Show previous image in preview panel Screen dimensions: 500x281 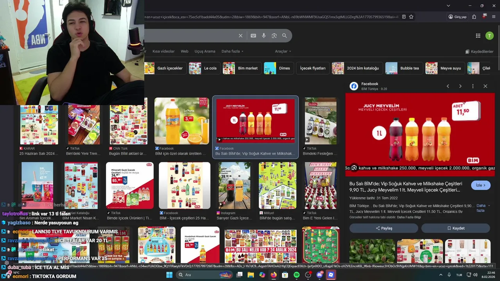click(x=448, y=86)
